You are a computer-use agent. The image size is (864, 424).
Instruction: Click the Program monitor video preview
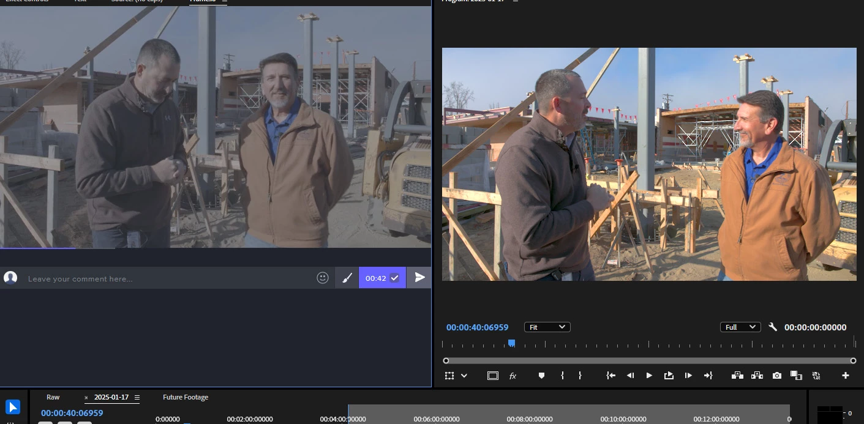tap(649, 164)
